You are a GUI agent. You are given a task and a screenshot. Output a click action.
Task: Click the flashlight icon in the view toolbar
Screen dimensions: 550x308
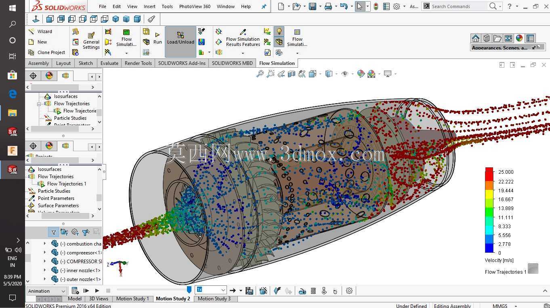(x=151, y=19)
